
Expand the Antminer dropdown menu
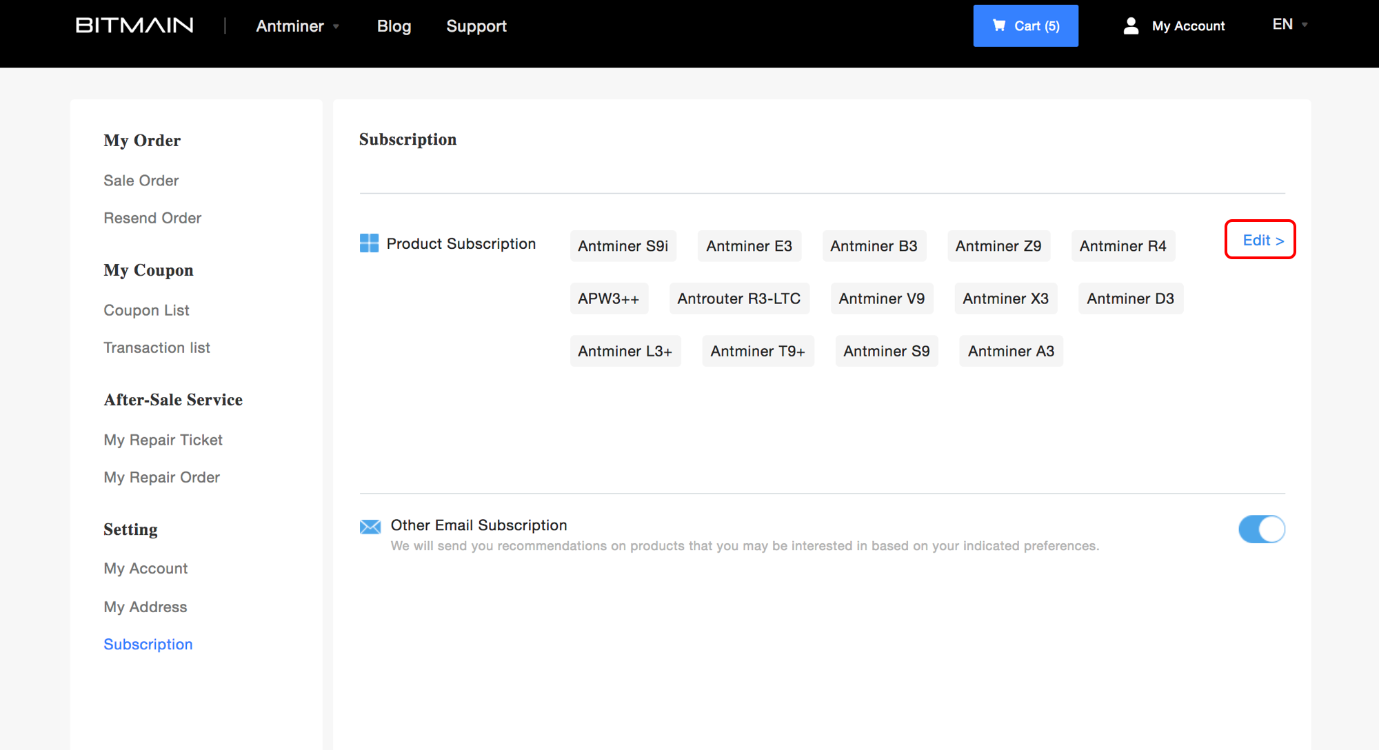tap(297, 26)
